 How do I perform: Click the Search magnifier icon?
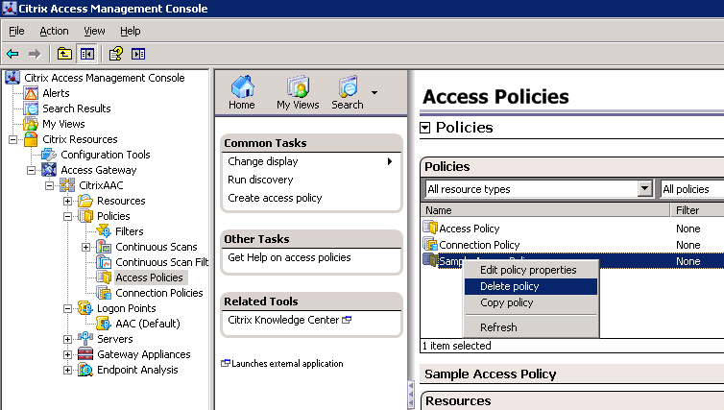(x=348, y=86)
